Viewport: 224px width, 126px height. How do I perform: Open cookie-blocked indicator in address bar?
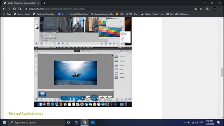coord(196,9)
